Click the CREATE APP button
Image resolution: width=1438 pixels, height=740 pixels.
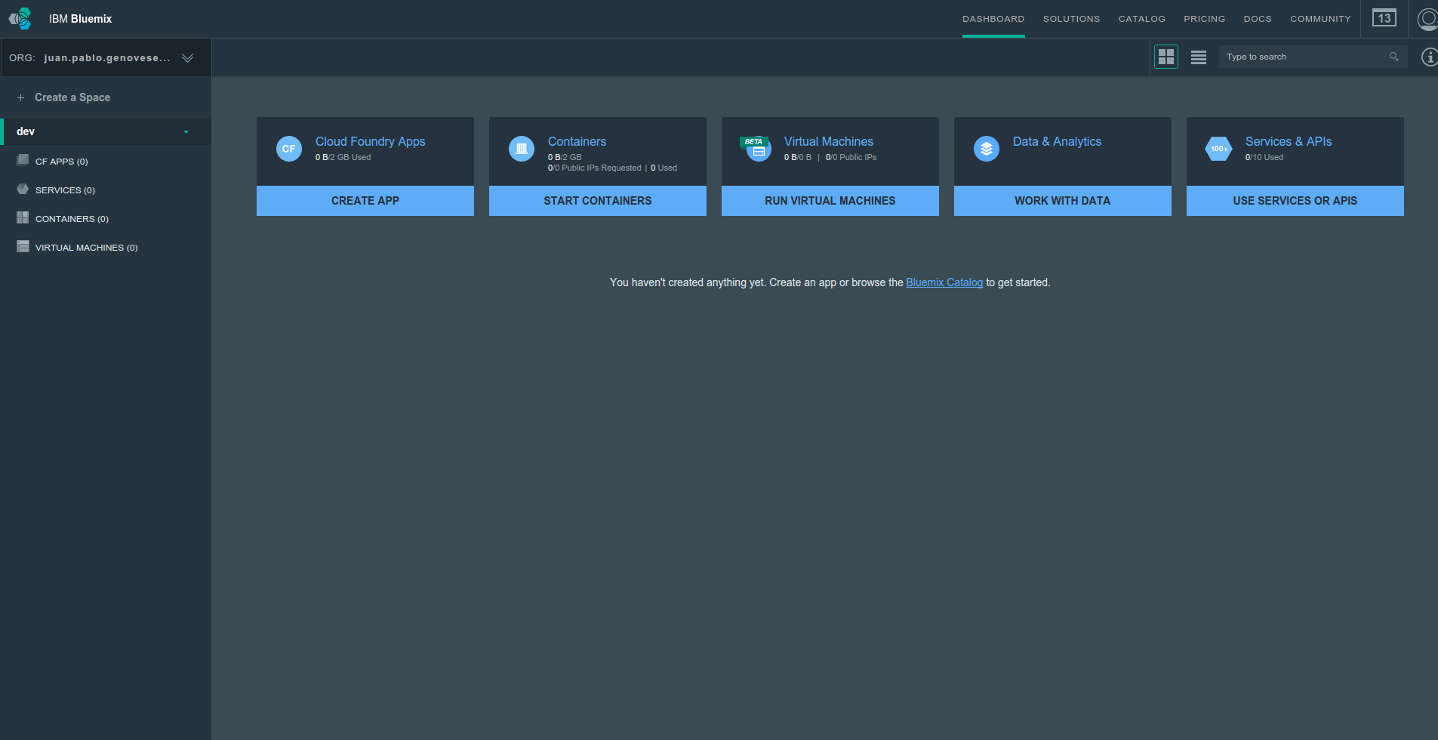click(365, 201)
